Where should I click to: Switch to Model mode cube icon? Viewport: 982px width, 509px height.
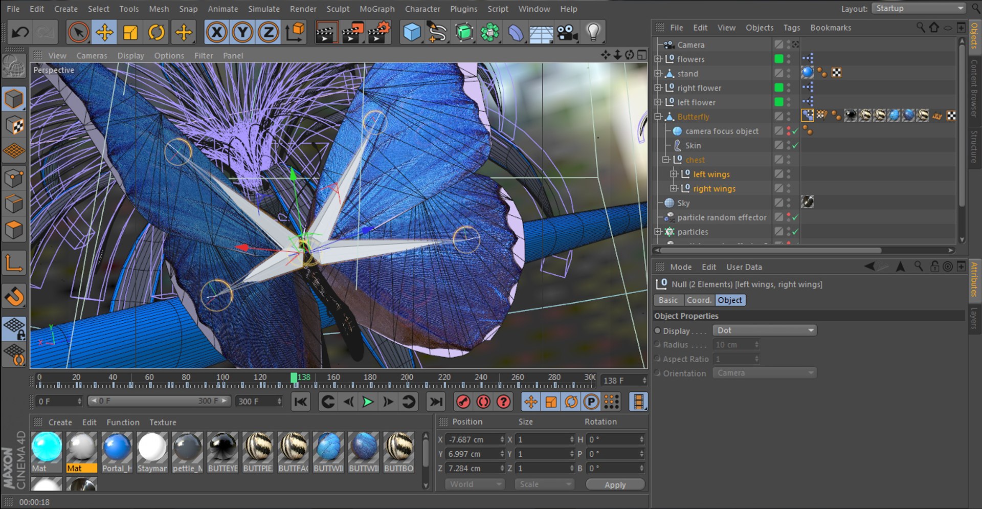click(14, 99)
